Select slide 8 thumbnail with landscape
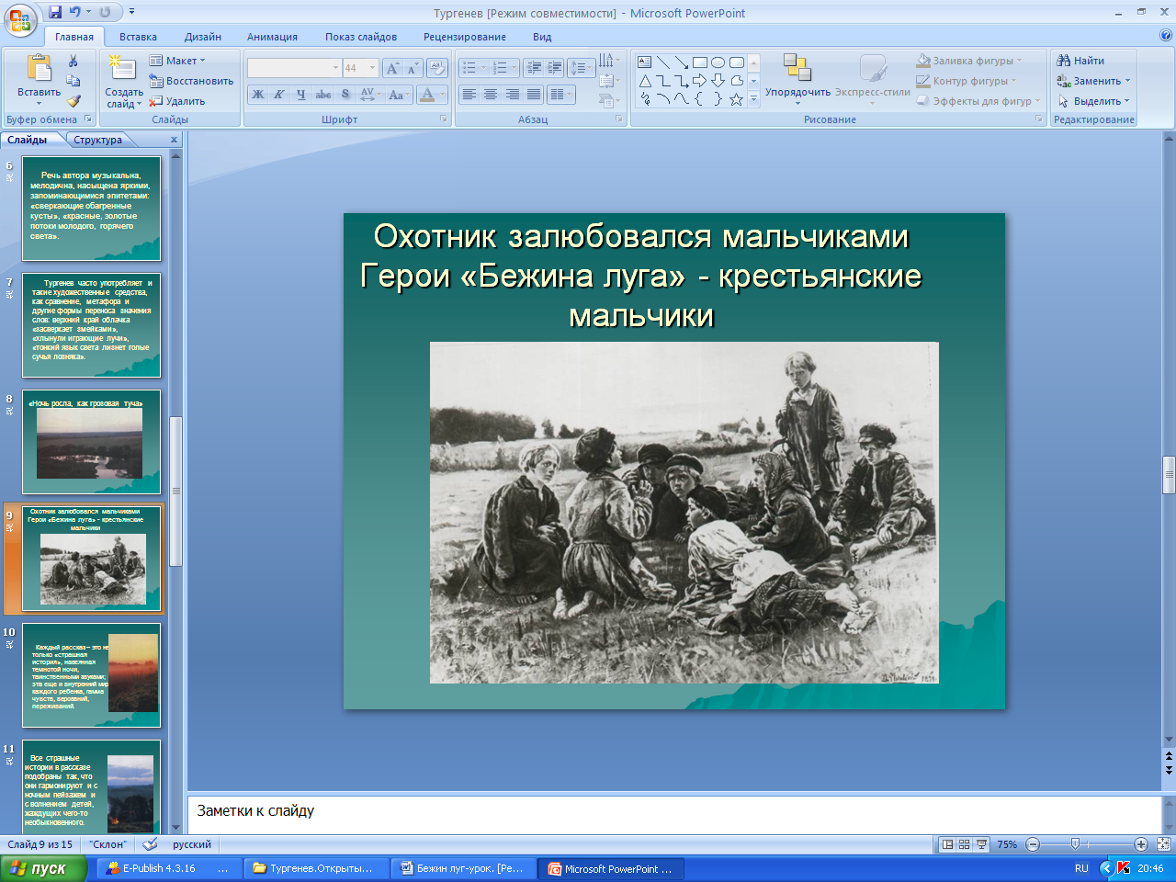 [x=91, y=442]
